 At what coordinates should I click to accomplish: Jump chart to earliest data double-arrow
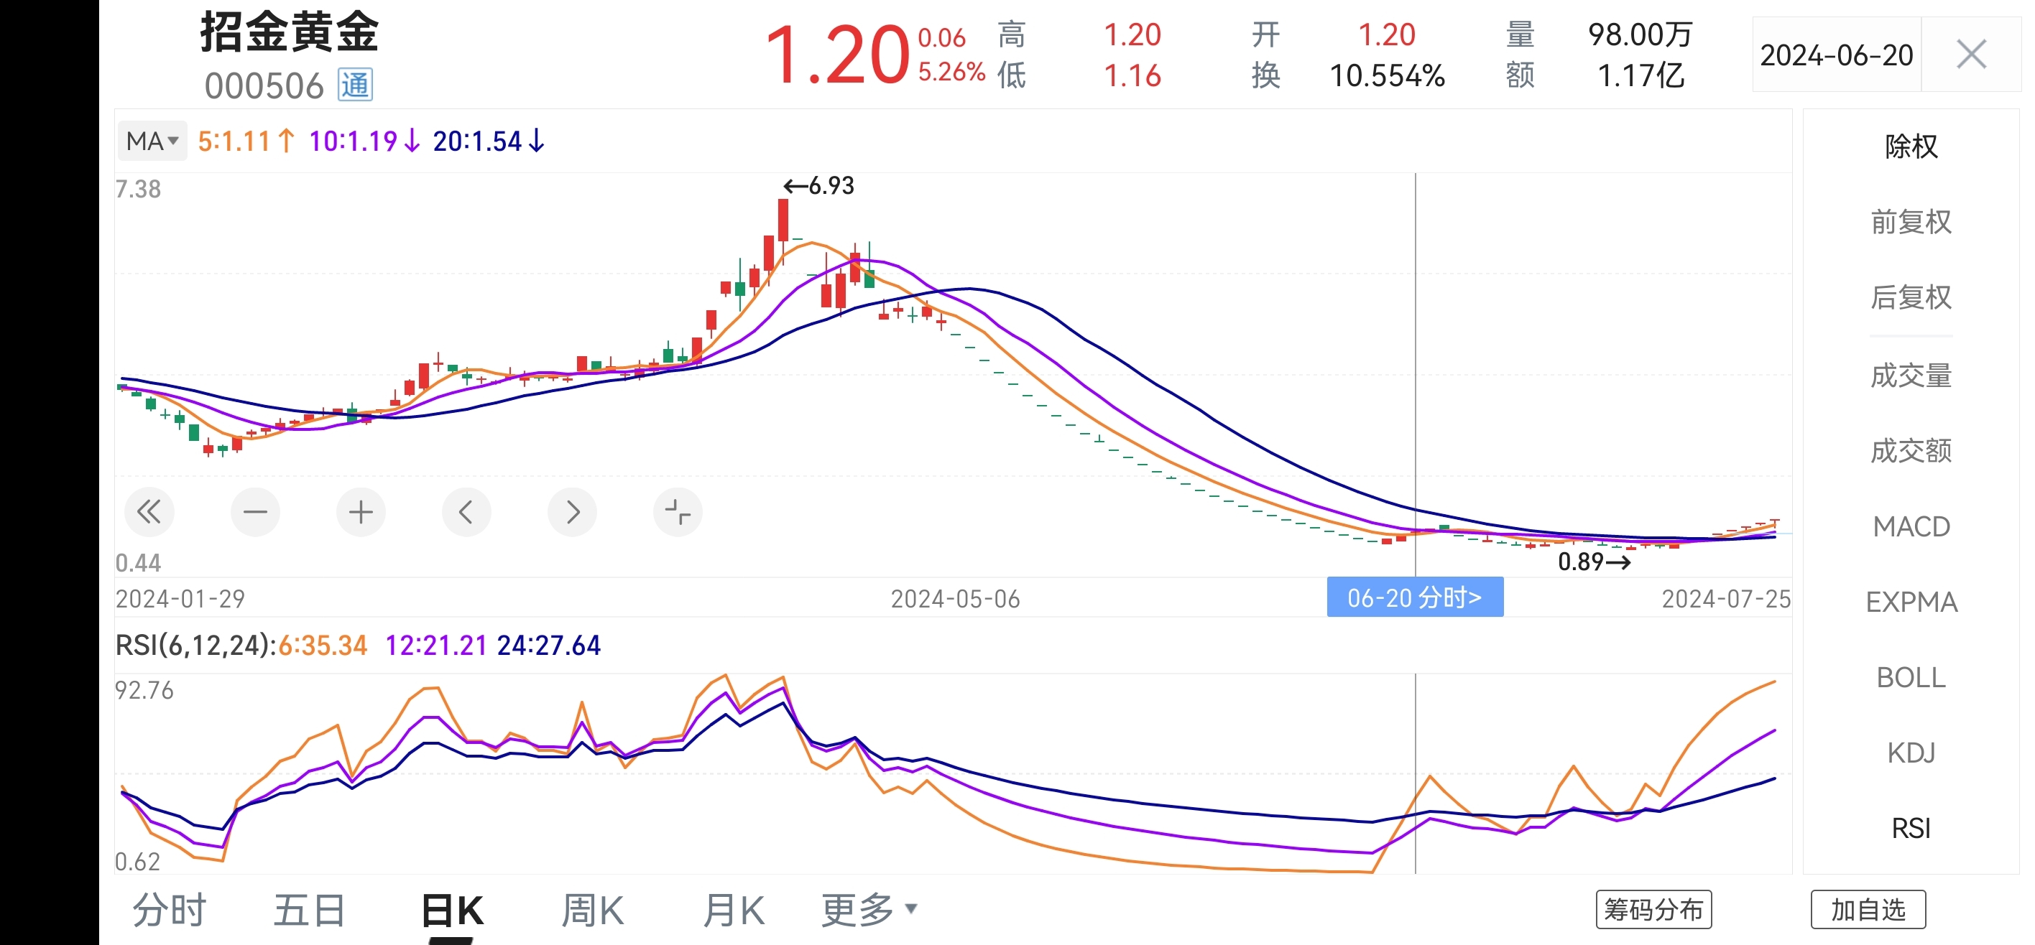149,513
